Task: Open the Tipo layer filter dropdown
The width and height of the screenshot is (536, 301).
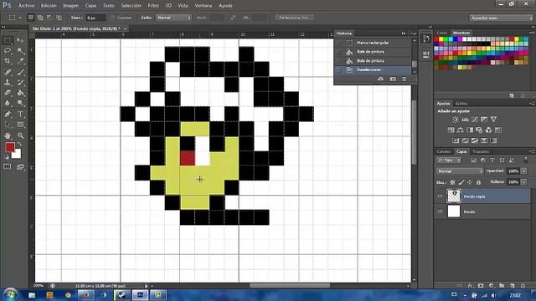Action: pyautogui.click(x=449, y=160)
